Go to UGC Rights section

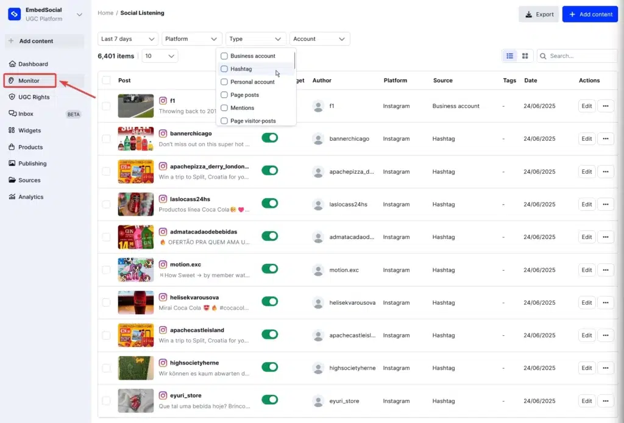point(34,97)
